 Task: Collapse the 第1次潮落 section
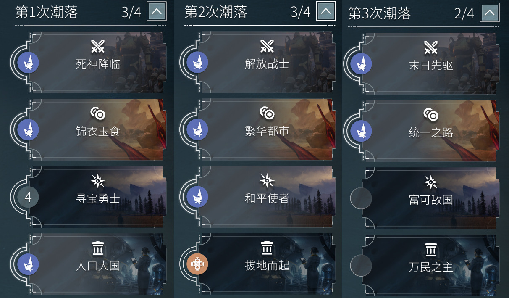coord(157,12)
